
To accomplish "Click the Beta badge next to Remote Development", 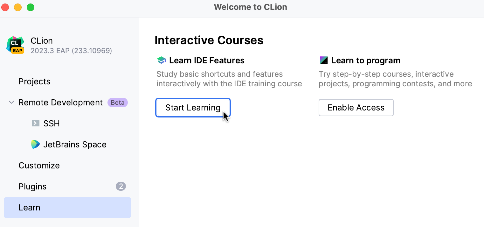I will (x=117, y=102).
